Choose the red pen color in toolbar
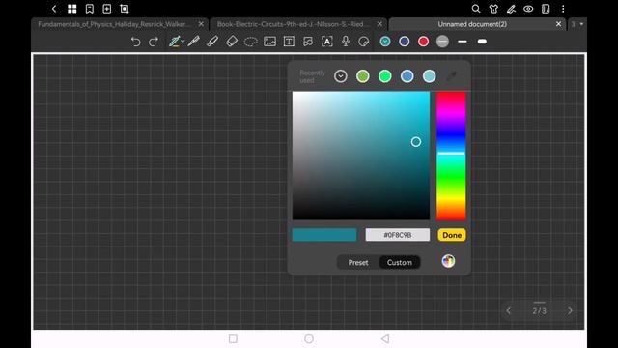Screen dimensions: 618x348 pyautogui.click(x=423, y=42)
